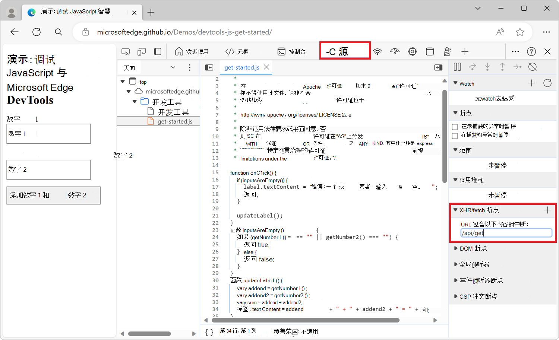This screenshot has width=559, height=340.
Task: Open DevTools help icon
Action: click(x=531, y=51)
